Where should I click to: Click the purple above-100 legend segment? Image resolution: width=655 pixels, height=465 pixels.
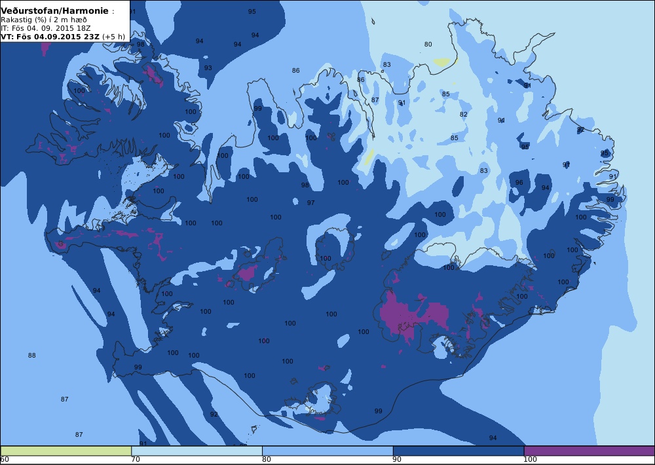(589, 451)
